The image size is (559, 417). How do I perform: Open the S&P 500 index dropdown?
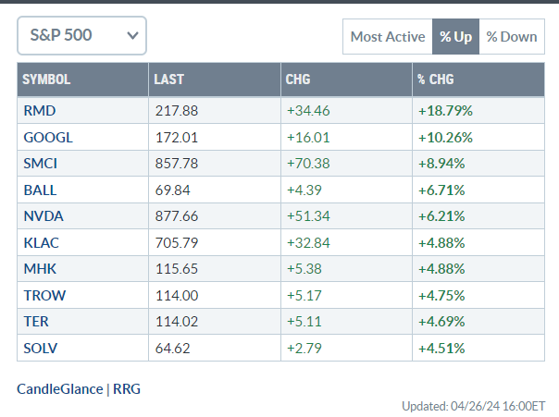[x=81, y=36]
